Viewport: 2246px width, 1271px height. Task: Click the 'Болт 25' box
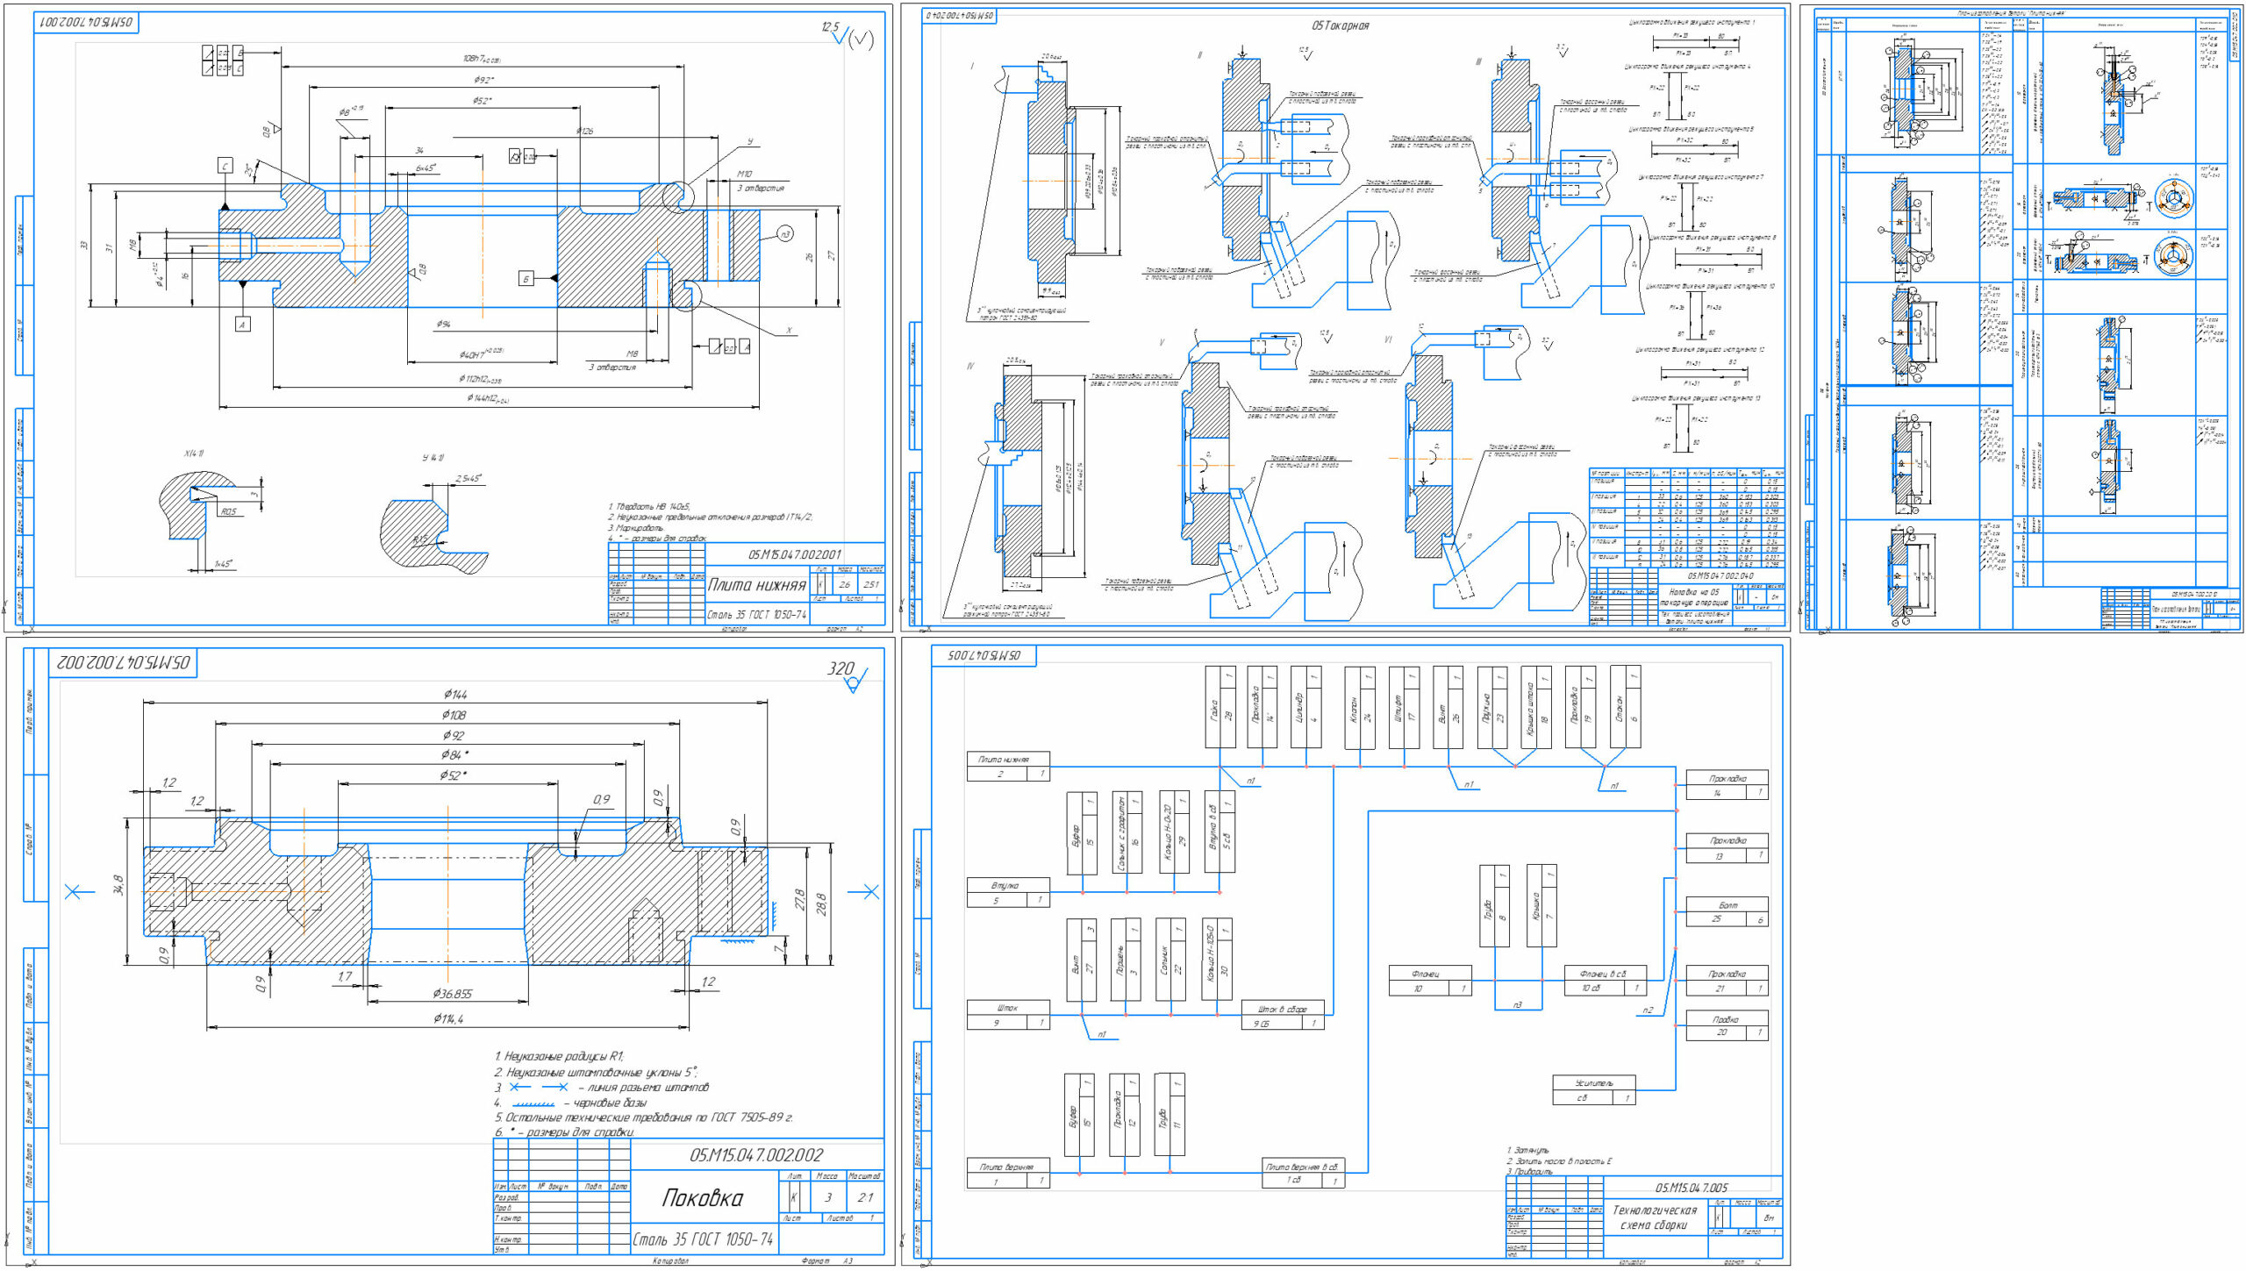tap(1727, 911)
